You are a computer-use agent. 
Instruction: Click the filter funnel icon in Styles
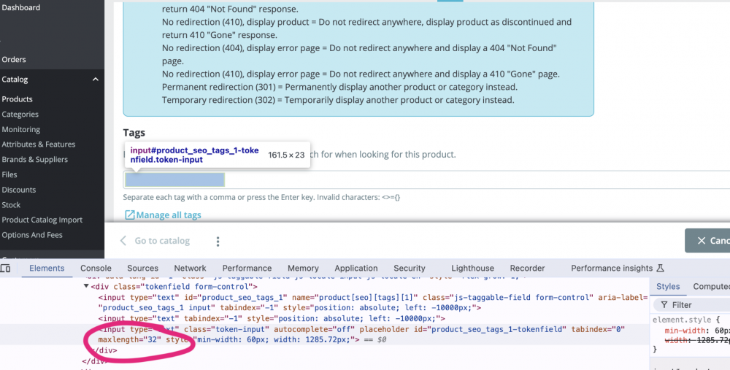pos(664,305)
